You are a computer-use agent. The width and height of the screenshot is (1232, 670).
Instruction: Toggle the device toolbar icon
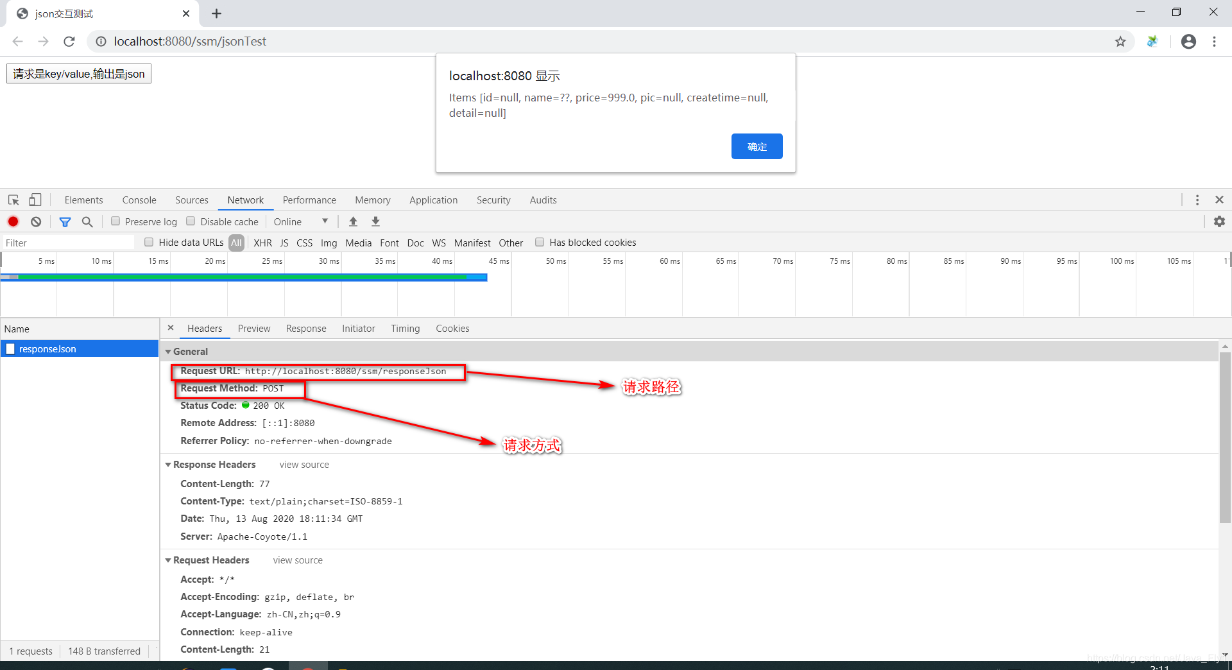point(35,200)
